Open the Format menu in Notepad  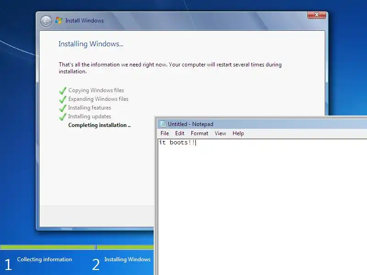click(x=200, y=133)
